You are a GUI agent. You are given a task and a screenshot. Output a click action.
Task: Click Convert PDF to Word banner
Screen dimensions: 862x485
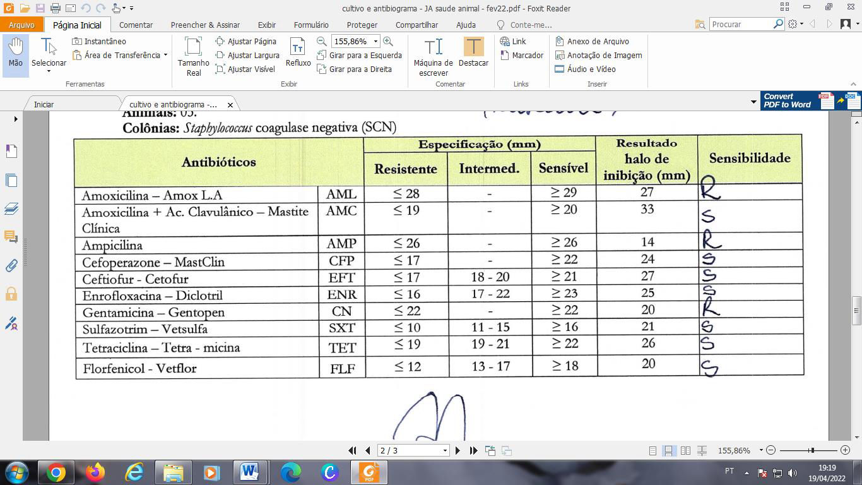point(810,101)
